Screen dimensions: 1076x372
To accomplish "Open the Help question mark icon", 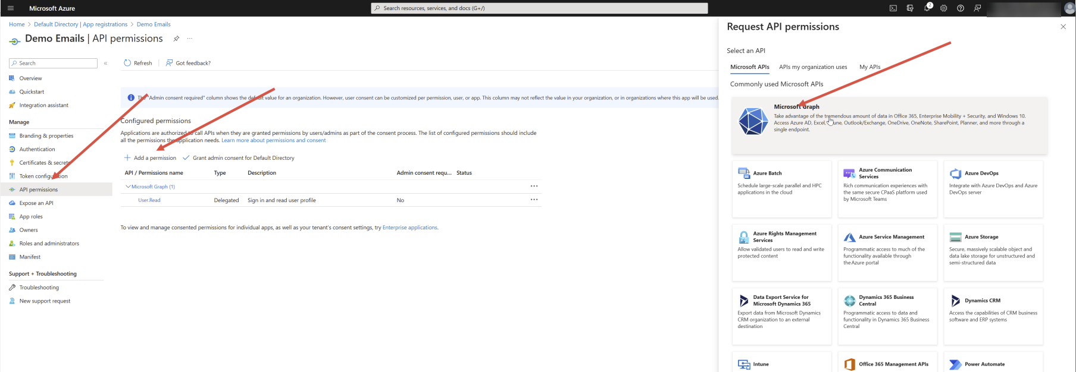I will pyautogui.click(x=961, y=8).
